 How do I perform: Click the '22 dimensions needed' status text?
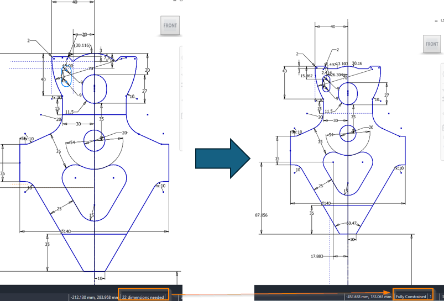(143, 297)
